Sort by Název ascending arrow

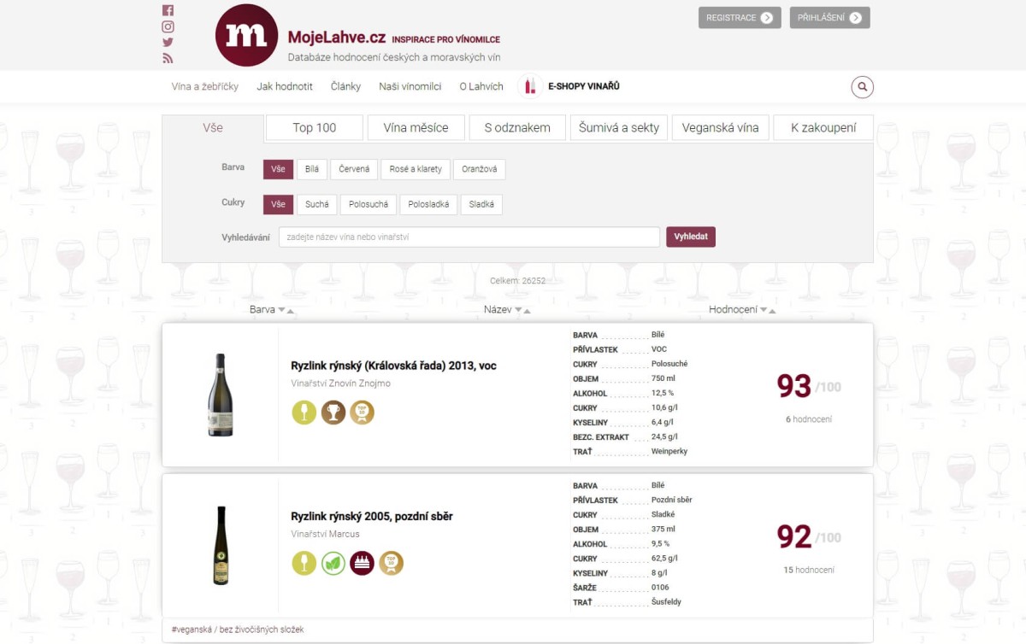(527, 311)
